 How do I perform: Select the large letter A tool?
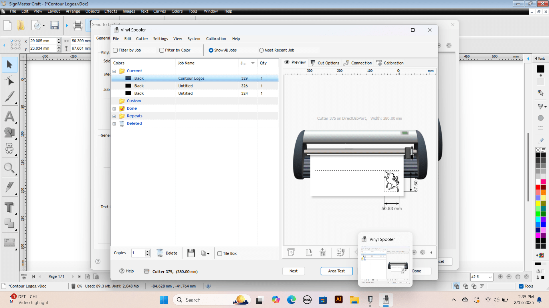[9, 117]
